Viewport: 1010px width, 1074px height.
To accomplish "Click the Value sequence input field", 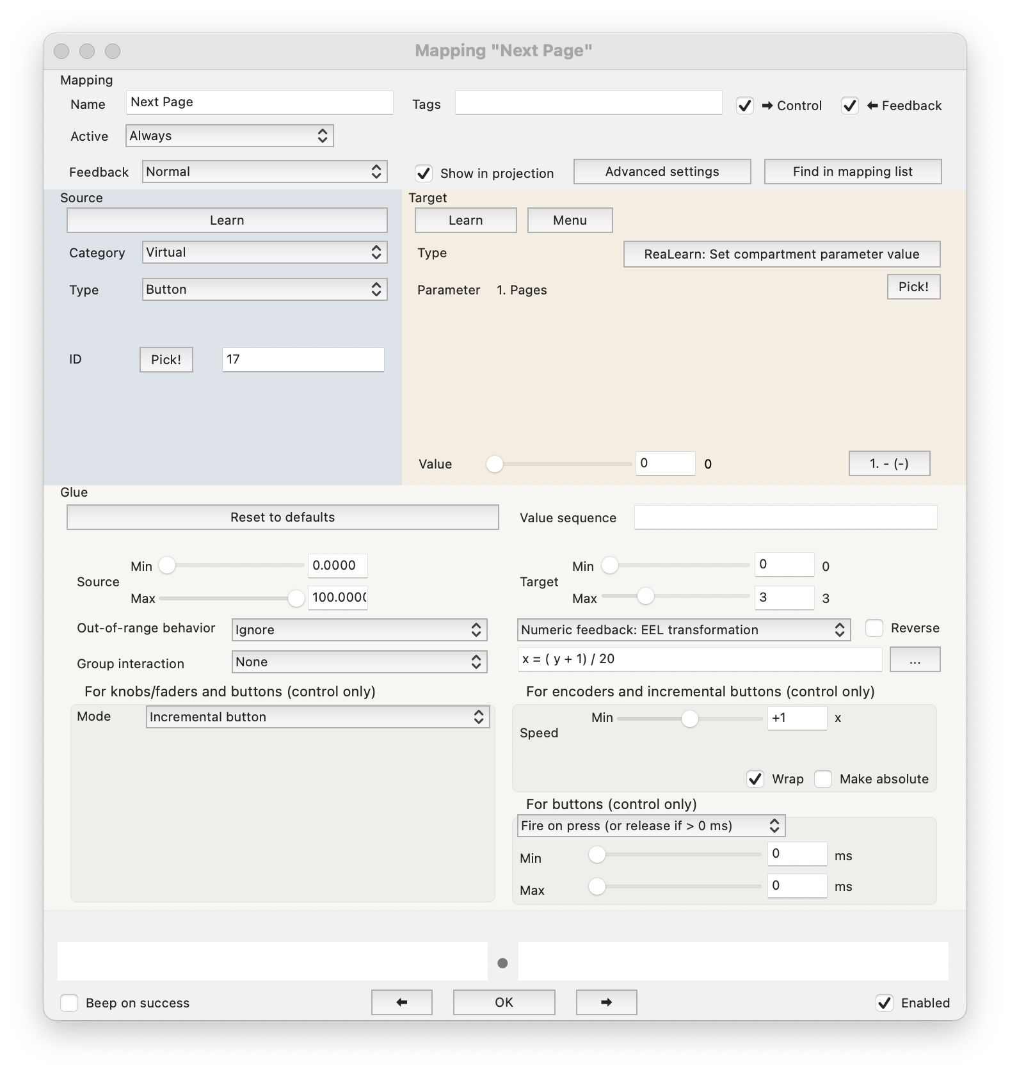I will (785, 517).
